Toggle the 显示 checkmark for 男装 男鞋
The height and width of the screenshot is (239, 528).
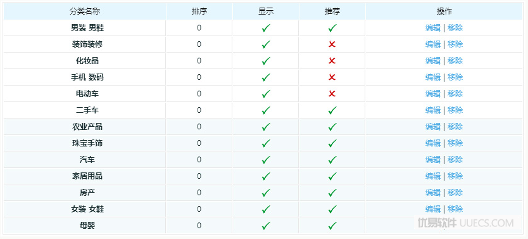pyautogui.click(x=266, y=28)
